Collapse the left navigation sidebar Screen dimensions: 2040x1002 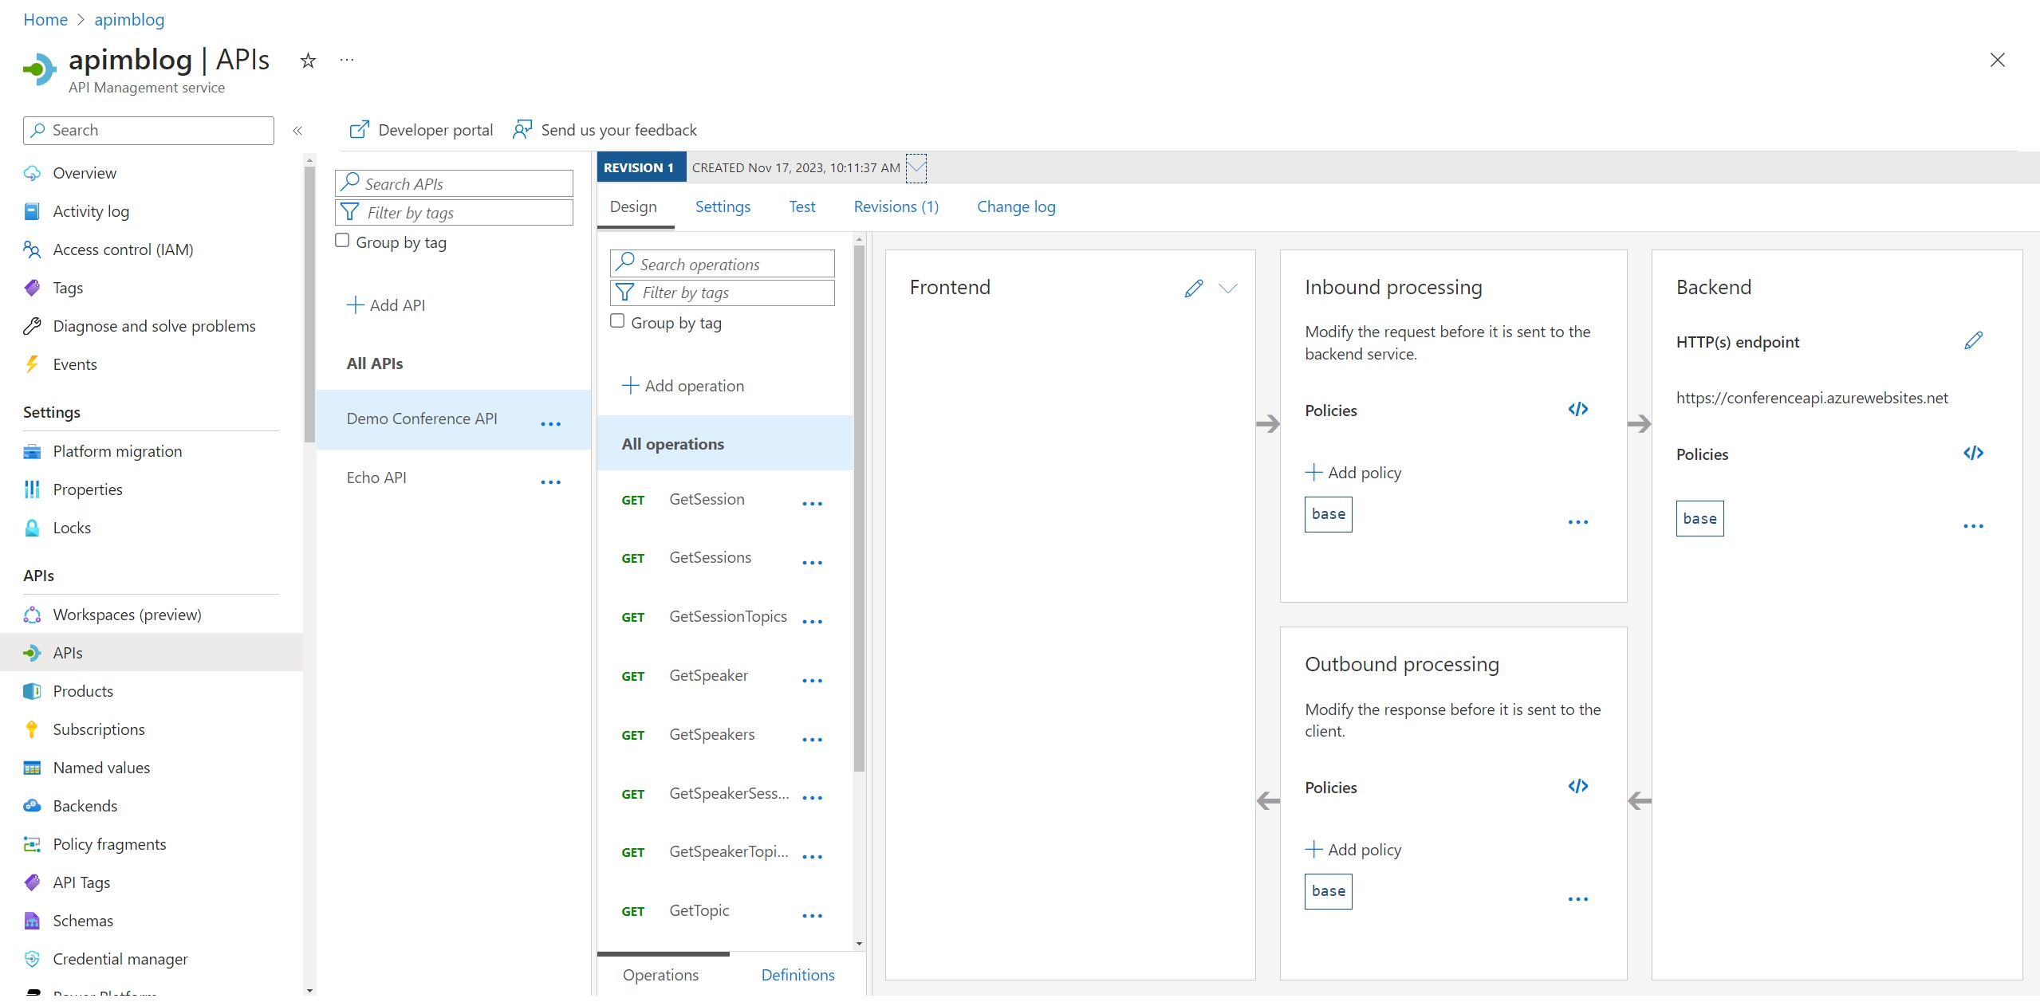click(x=297, y=131)
